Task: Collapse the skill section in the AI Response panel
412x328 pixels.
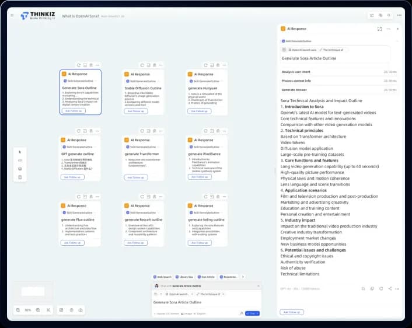Action: click(397, 41)
